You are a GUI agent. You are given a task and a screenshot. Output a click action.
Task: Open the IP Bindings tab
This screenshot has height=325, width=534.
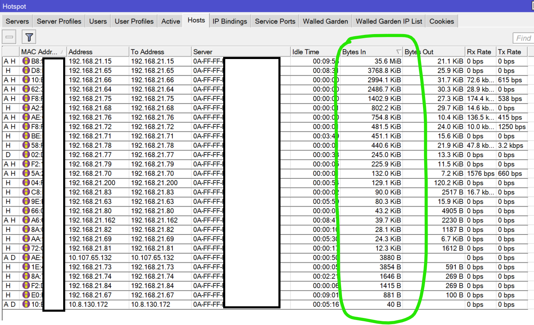[x=230, y=21]
